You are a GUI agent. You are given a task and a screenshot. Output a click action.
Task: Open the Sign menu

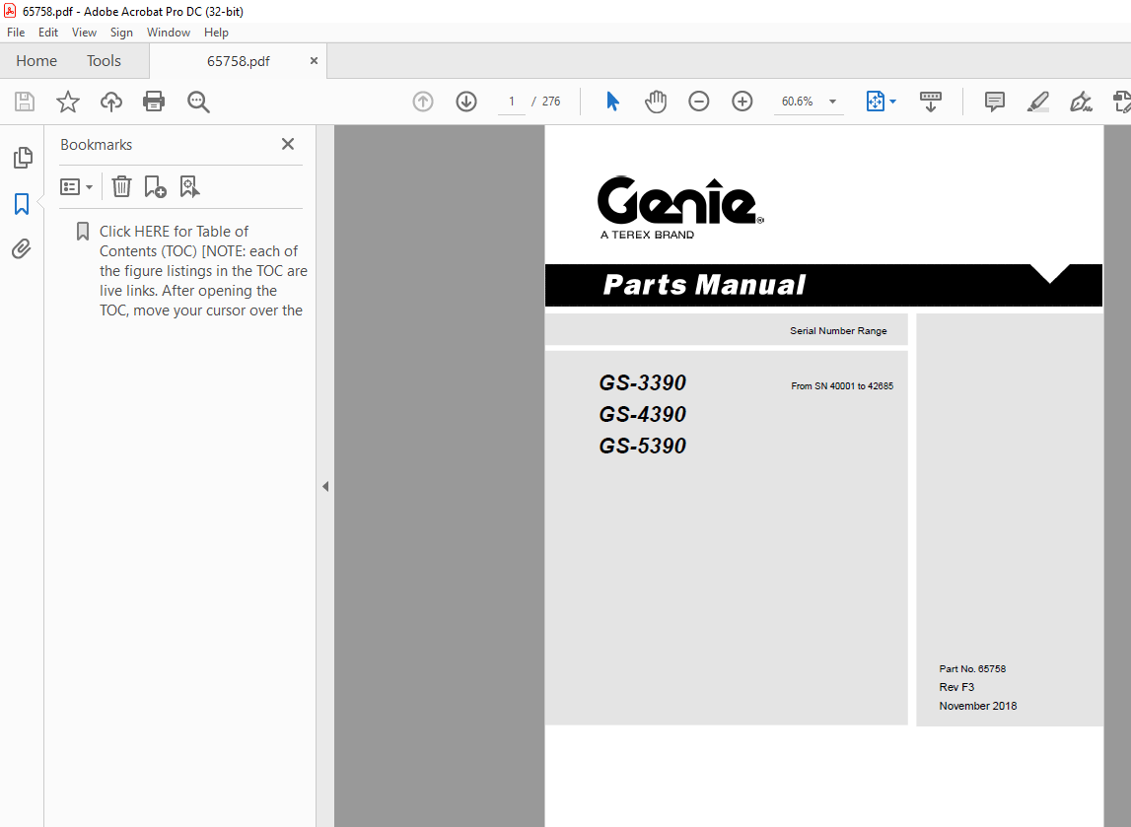(121, 33)
